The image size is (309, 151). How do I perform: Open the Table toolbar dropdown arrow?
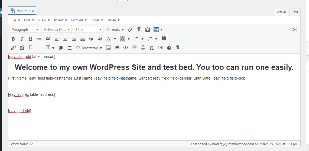[x=53, y=48]
